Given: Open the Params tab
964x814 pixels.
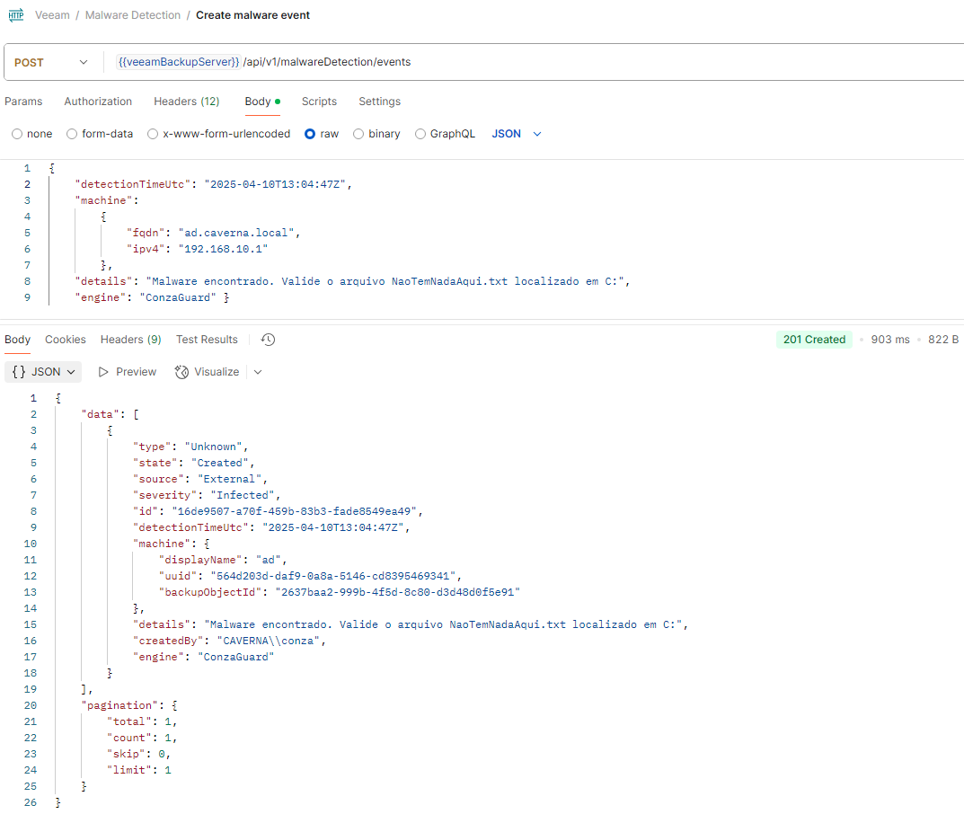Looking at the screenshot, I should (x=23, y=102).
